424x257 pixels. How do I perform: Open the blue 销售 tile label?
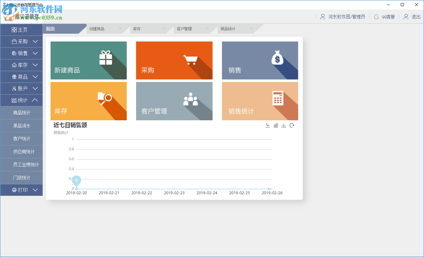coord(235,70)
